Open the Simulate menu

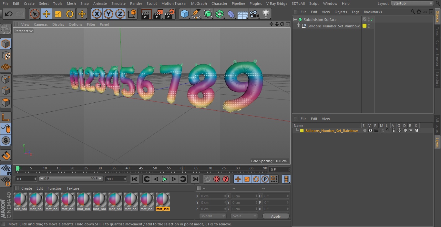pyautogui.click(x=118, y=4)
